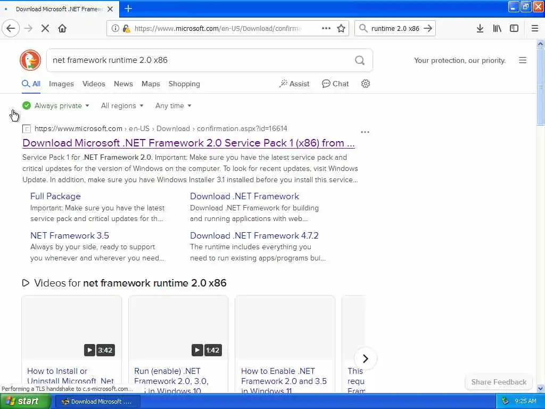
Task: Open Assist with the wand icon
Action: tap(294, 84)
